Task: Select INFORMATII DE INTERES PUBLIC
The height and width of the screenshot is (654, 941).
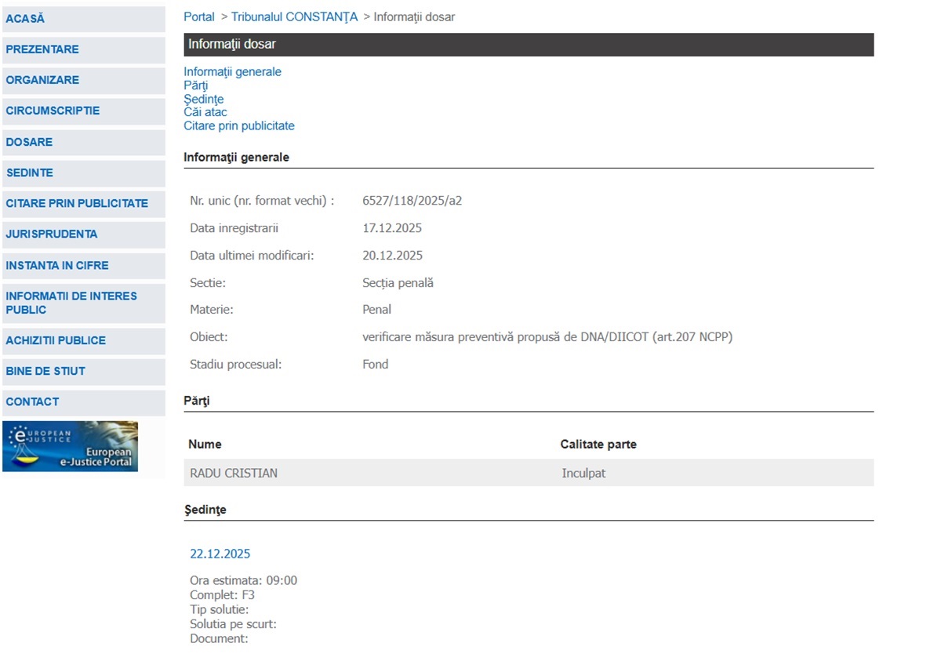Action: click(71, 303)
